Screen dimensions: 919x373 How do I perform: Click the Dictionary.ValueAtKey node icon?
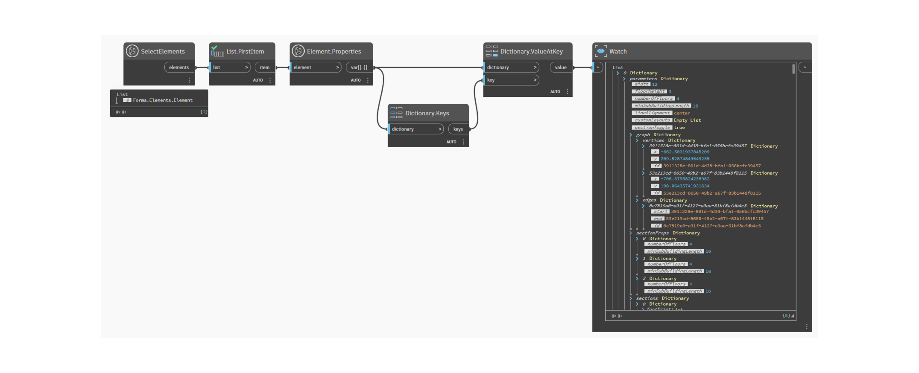492,51
